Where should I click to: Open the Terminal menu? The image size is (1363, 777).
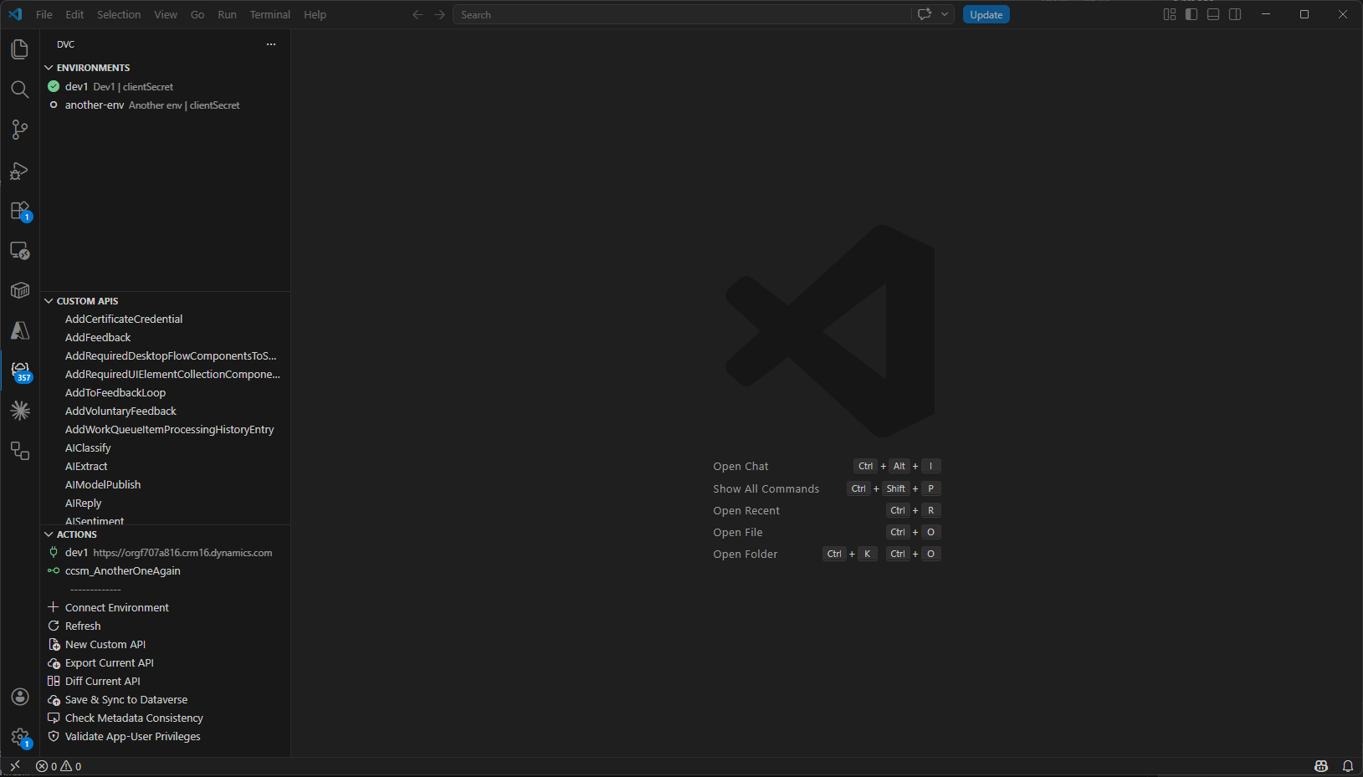point(270,14)
